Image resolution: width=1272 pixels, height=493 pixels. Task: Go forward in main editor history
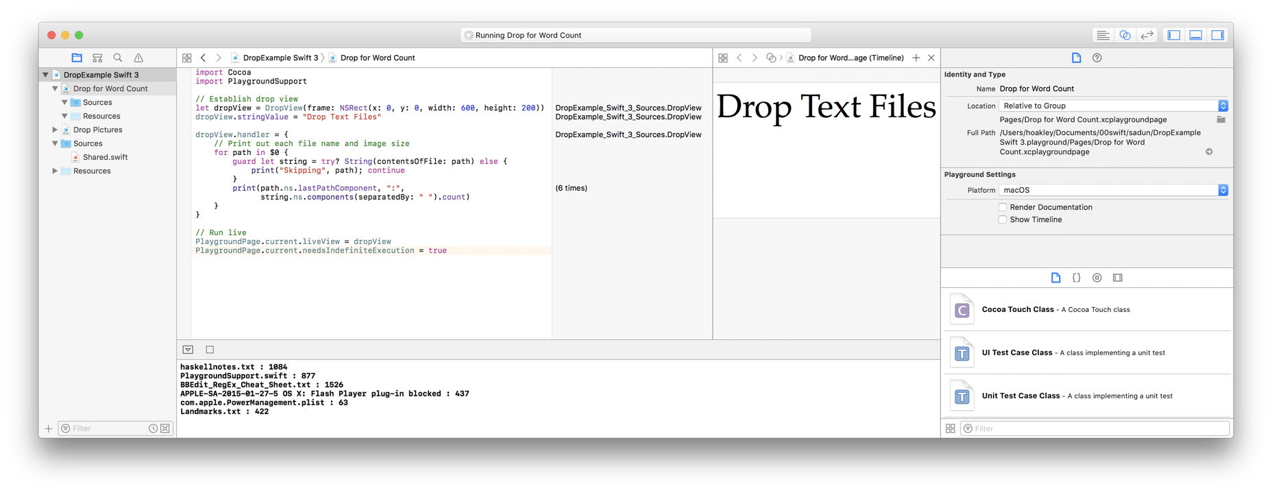click(219, 58)
